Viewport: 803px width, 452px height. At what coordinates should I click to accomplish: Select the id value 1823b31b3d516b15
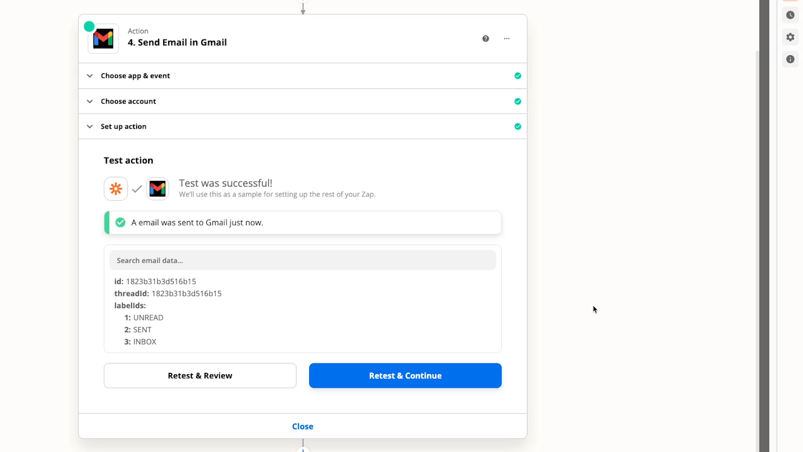161,281
